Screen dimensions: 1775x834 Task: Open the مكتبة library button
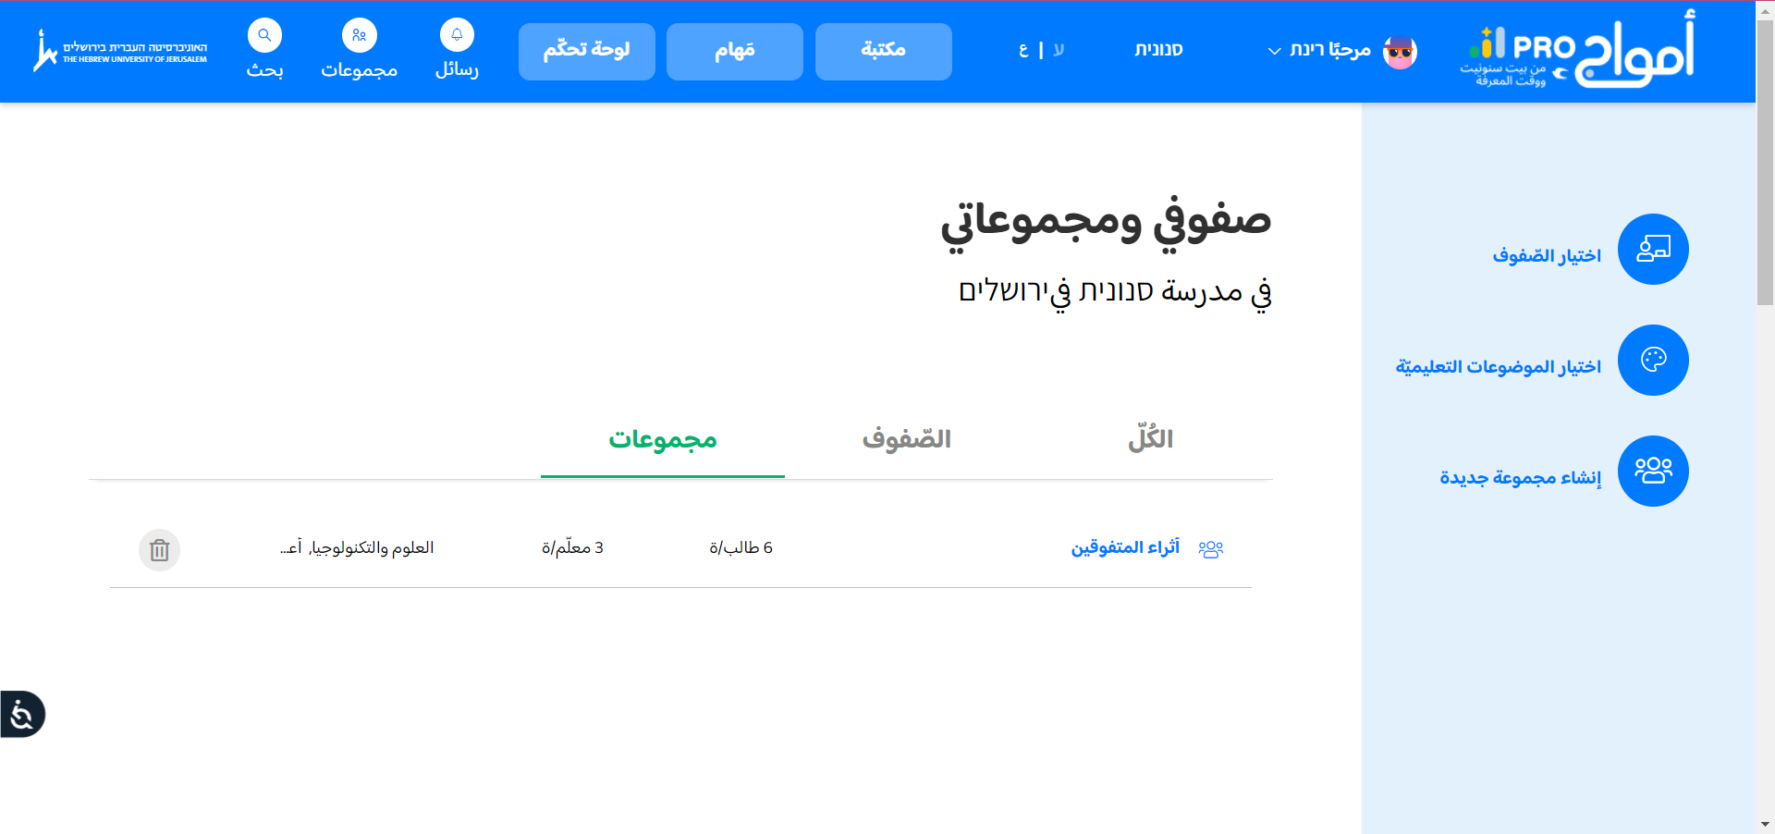pyautogui.click(x=883, y=51)
